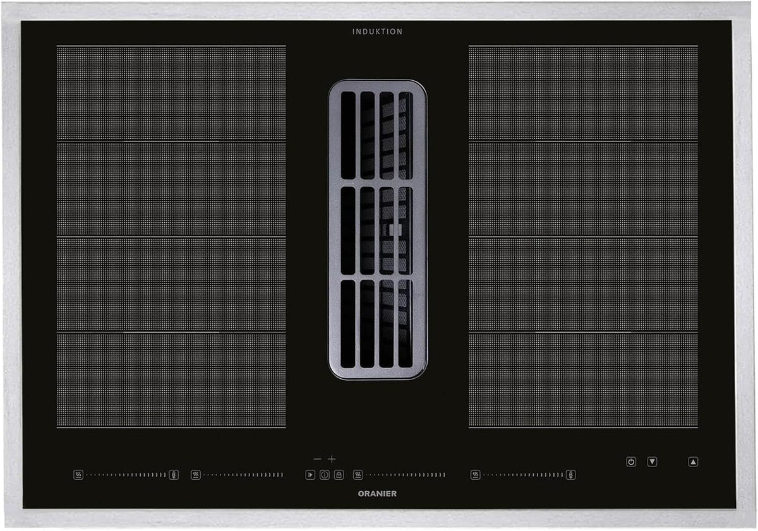Set power on the slider above the ORANIER logo

click(x=406, y=475)
